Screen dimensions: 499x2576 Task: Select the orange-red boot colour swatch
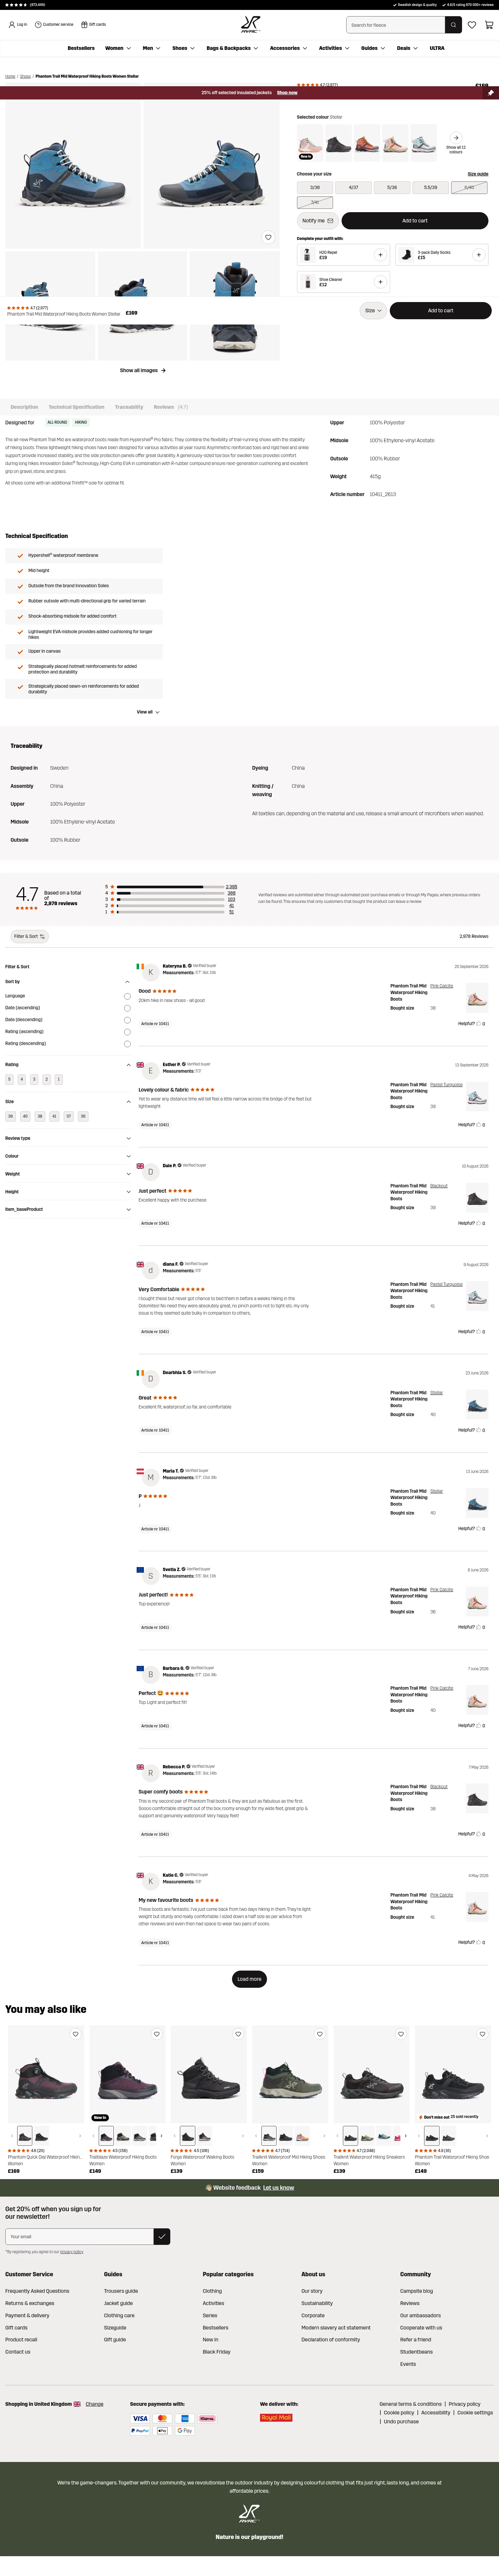tap(367, 143)
